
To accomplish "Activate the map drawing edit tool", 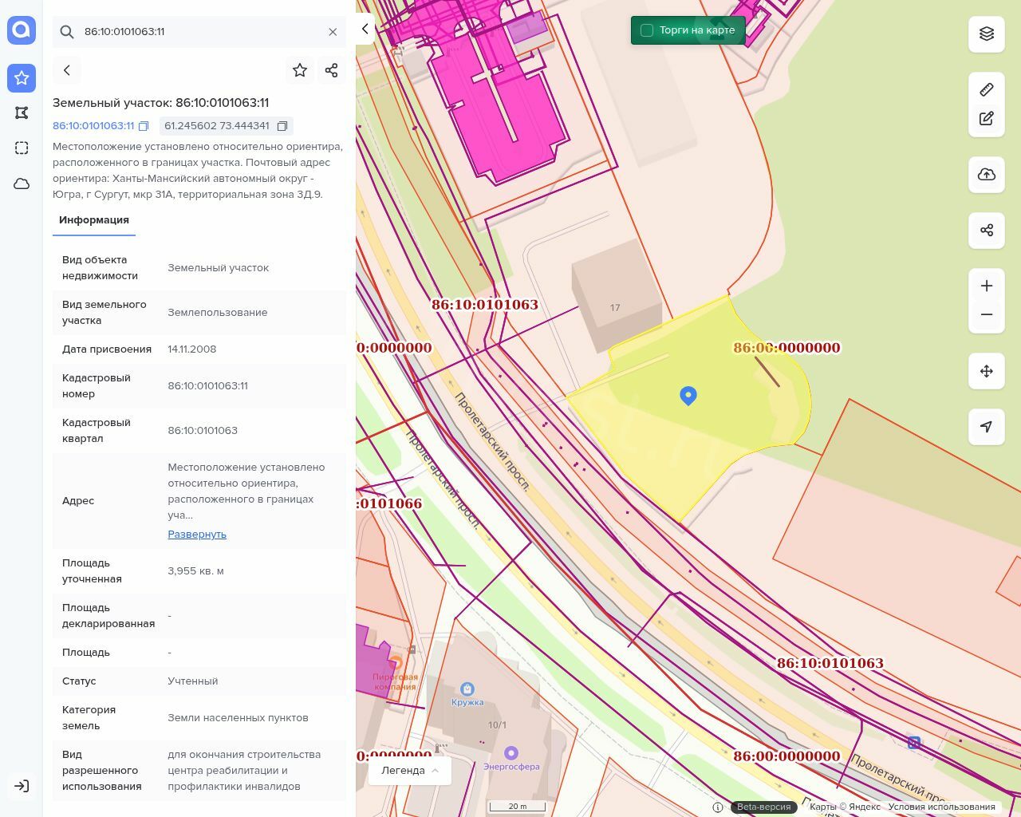I will 986,119.
